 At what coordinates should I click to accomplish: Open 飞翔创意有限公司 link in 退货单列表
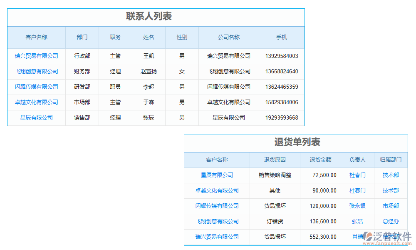tap(217, 221)
